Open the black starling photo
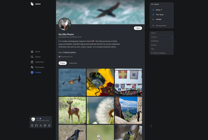208x140 pixels. click(72, 132)
